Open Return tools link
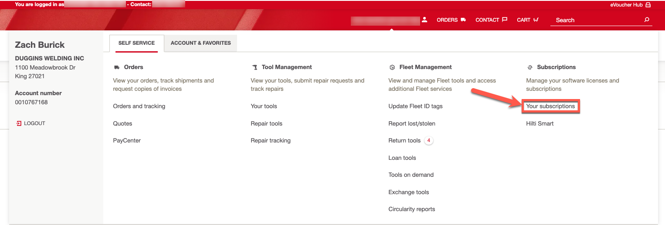The width and height of the screenshot is (665, 225). (x=404, y=140)
